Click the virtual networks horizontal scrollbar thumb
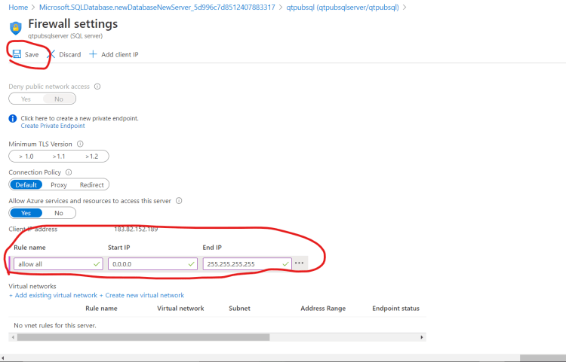Viewport: 566px width, 362px height. tap(143, 337)
